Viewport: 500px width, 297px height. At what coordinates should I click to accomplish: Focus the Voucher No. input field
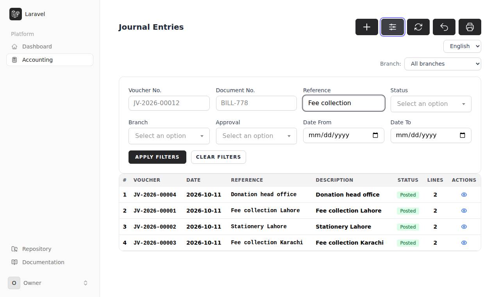(169, 103)
